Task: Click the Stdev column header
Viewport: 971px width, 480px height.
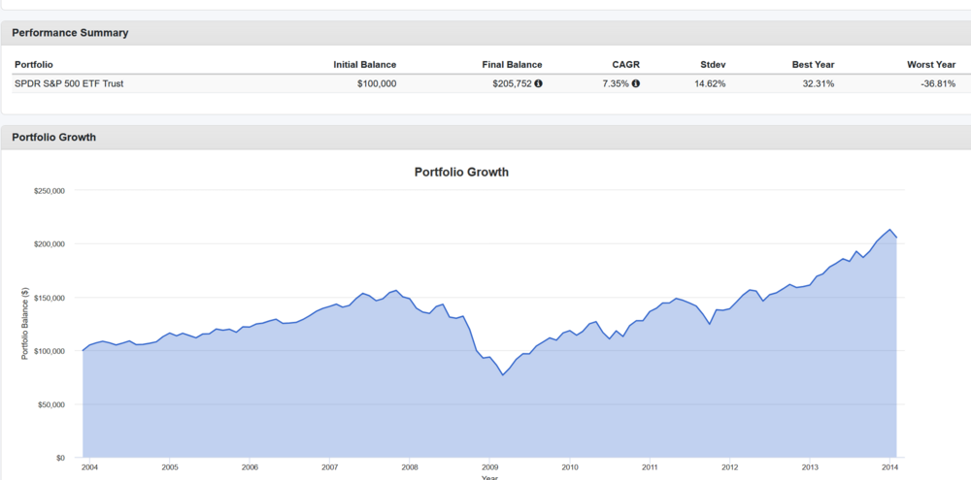Action: click(x=713, y=65)
